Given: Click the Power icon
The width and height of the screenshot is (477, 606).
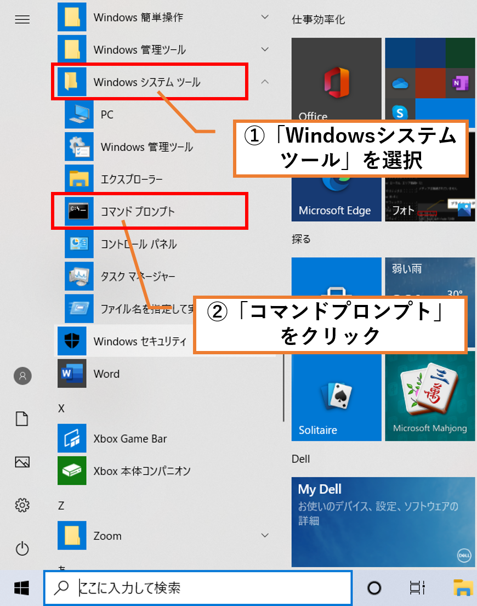Looking at the screenshot, I should click(22, 548).
